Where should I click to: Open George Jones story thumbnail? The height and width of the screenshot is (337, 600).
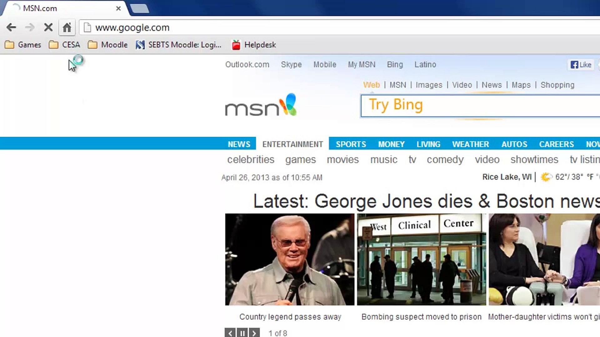[x=290, y=259]
